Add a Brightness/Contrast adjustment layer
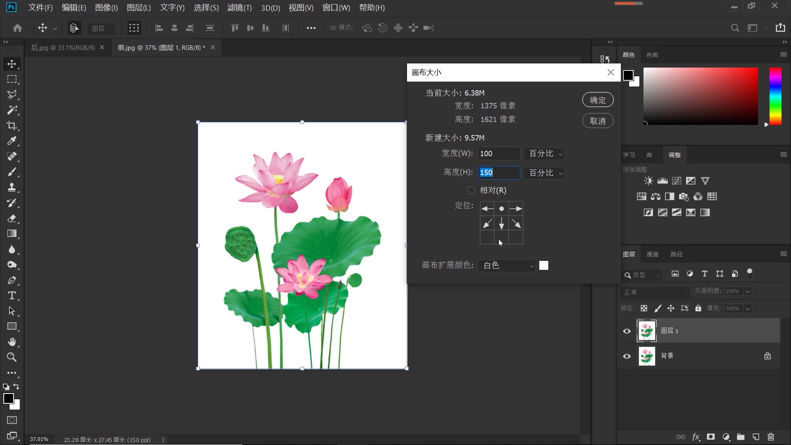 click(648, 180)
